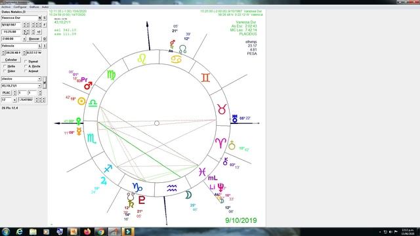
Task: Click the longitude stepper before 0:22:12 W
Action: point(24,52)
